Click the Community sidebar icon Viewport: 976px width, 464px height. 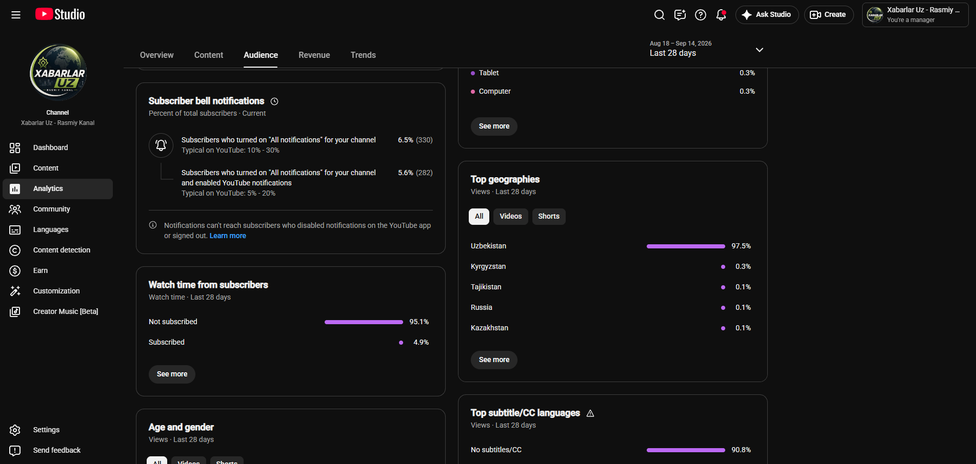pyautogui.click(x=15, y=209)
